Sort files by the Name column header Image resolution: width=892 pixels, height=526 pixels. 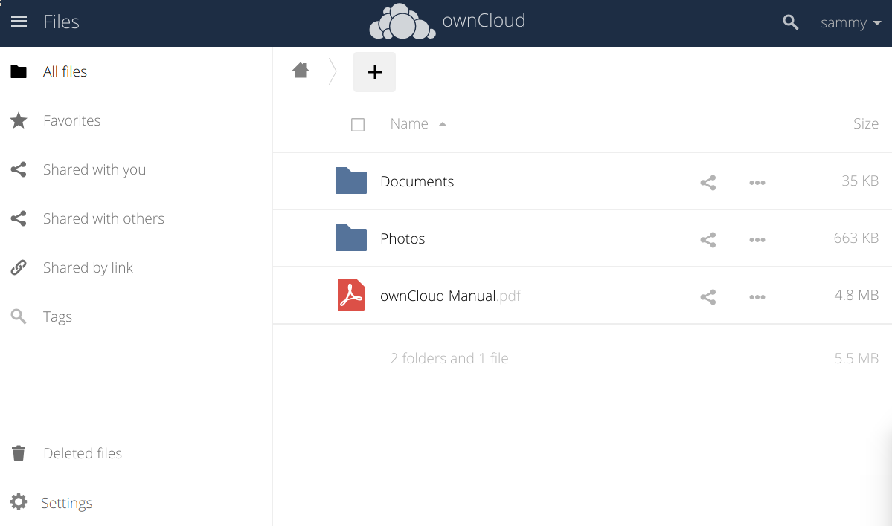pos(409,124)
